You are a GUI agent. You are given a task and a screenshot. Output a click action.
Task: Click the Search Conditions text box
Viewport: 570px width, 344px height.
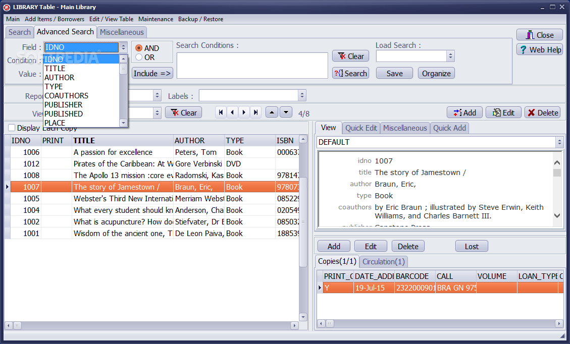pos(252,66)
